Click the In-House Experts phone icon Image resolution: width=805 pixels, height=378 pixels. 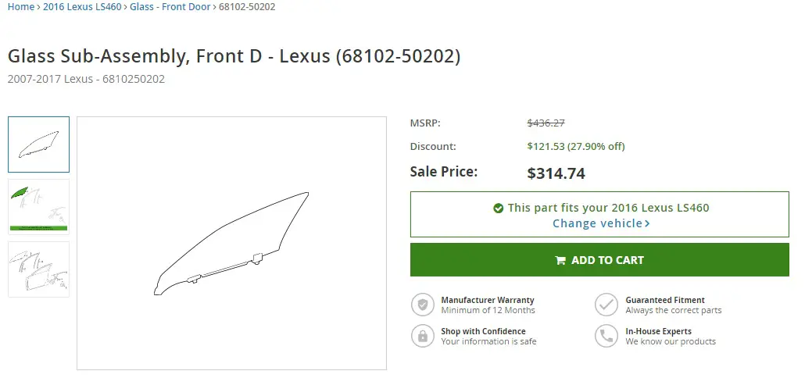[x=606, y=336]
